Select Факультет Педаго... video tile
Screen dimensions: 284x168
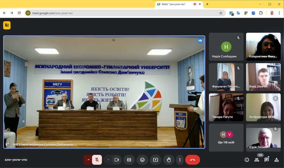pos(226,77)
